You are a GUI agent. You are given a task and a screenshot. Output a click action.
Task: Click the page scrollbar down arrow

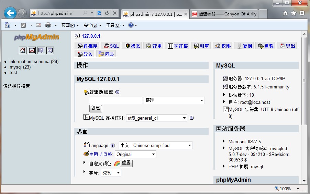pyautogui.click(x=304, y=181)
